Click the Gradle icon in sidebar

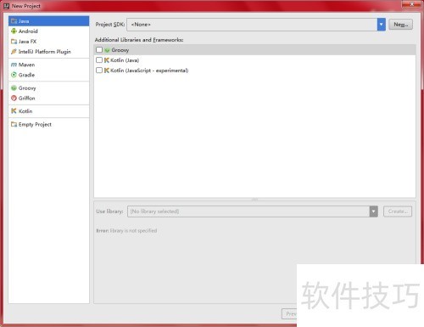tap(14, 75)
